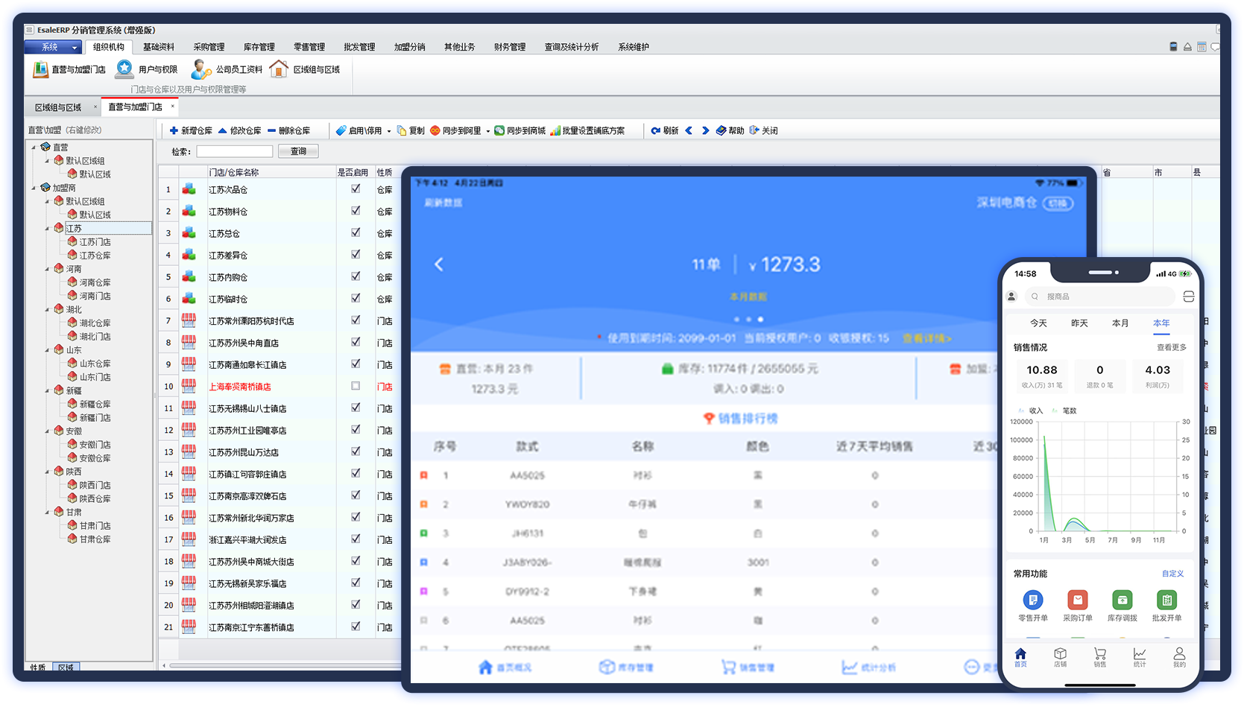This screenshot has height=707, width=1244.
Task: Click 新增仓库 plus icon in toolbar
Action: point(174,130)
